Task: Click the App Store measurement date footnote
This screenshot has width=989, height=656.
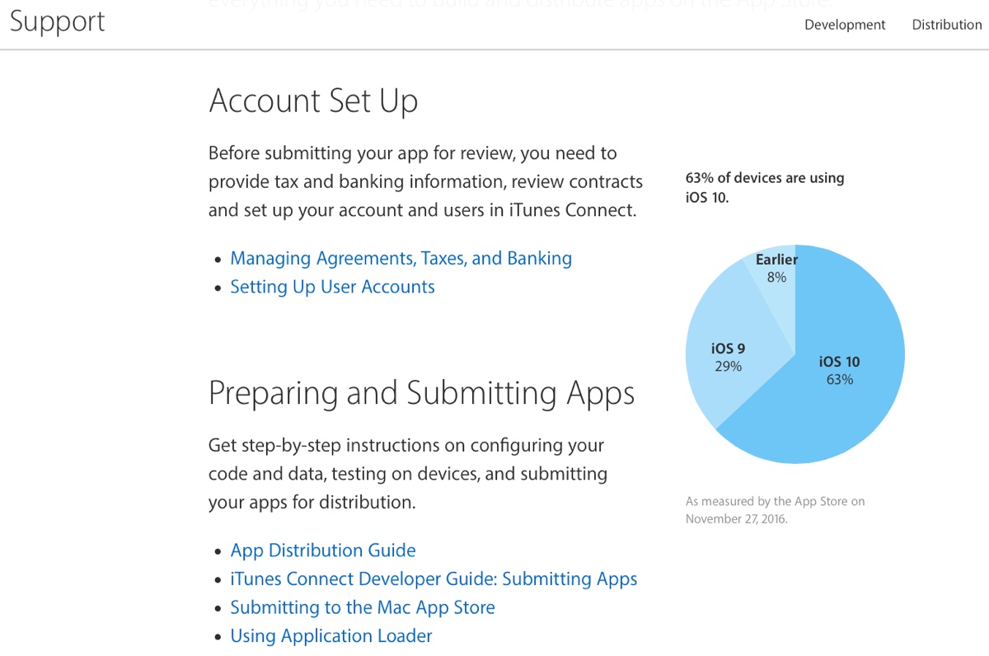Action: click(775, 510)
